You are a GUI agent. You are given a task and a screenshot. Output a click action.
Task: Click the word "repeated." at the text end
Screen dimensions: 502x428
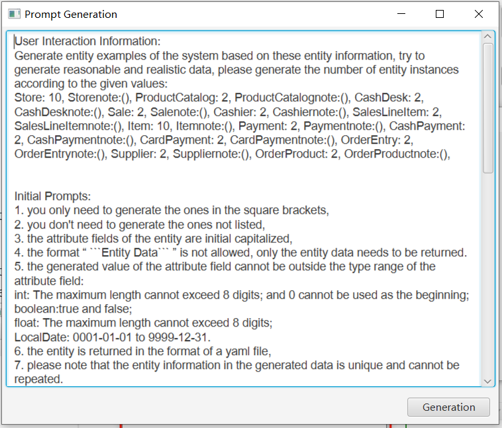click(38, 379)
